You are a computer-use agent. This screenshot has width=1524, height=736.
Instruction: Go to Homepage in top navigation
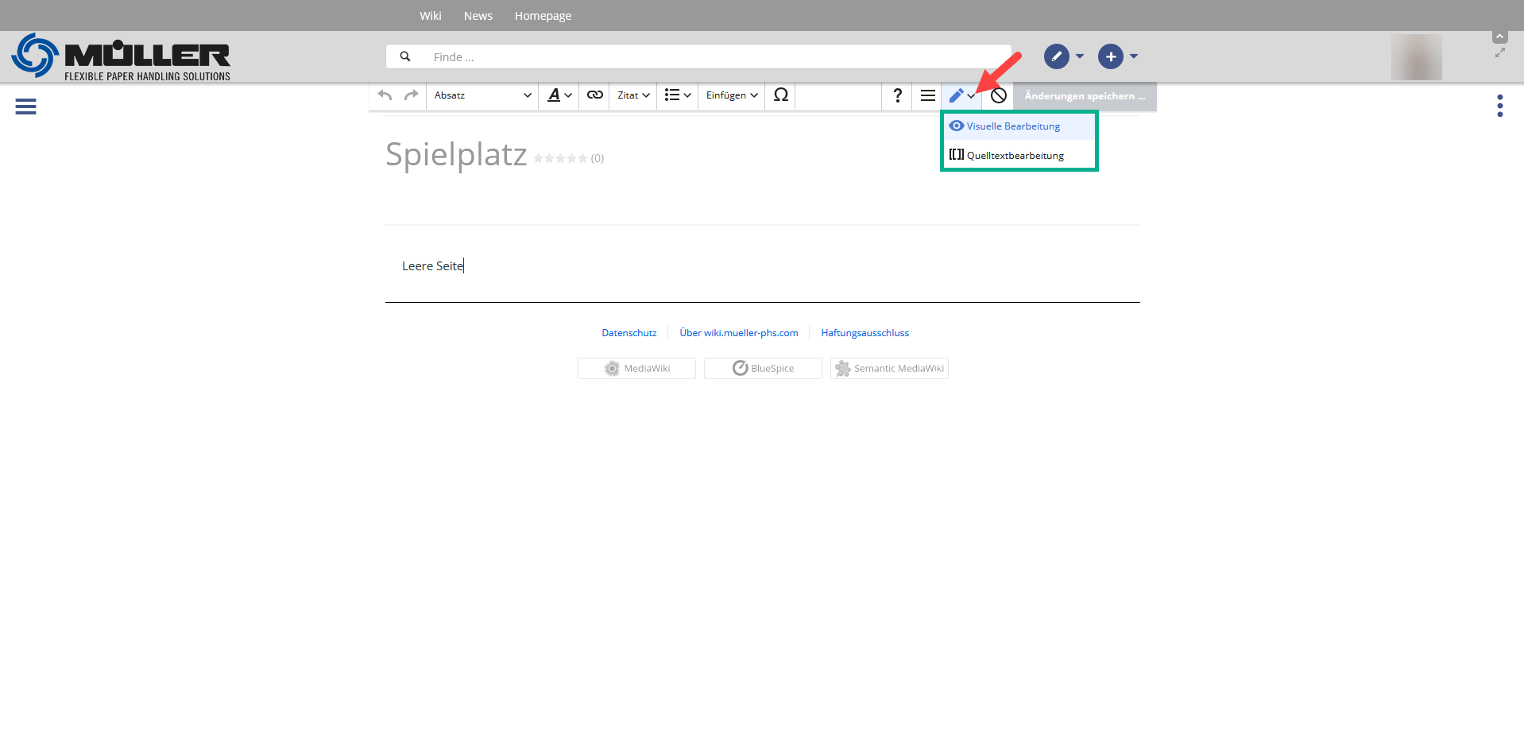click(x=543, y=16)
